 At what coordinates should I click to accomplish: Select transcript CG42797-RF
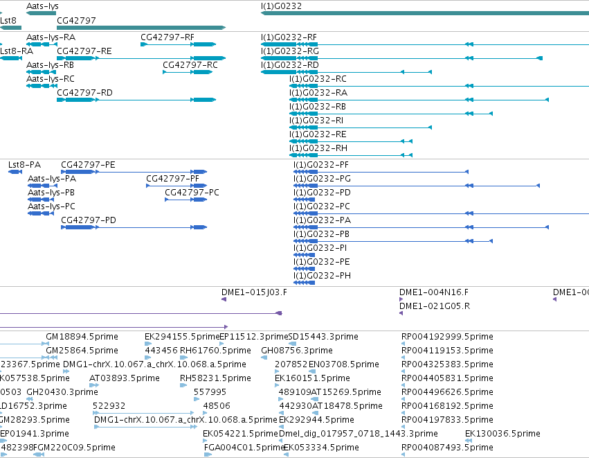click(x=179, y=44)
